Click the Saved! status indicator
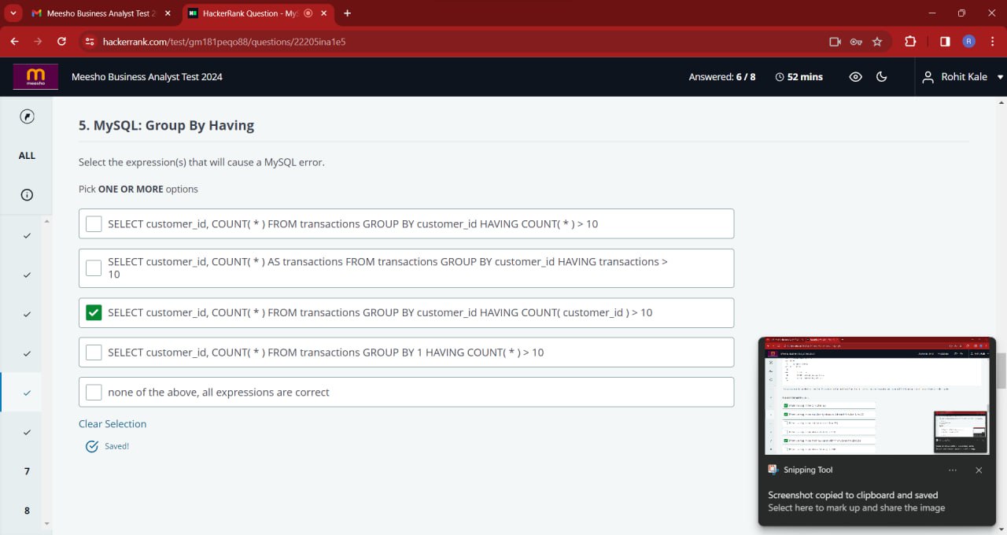Screen dimensions: 1007x535 [x=108, y=446]
